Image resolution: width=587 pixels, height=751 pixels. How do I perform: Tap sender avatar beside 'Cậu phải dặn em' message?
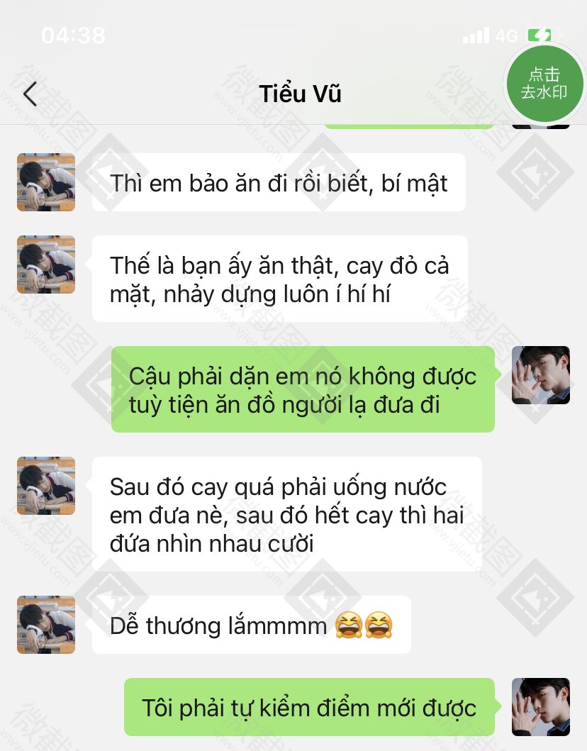tap(540, 375)
